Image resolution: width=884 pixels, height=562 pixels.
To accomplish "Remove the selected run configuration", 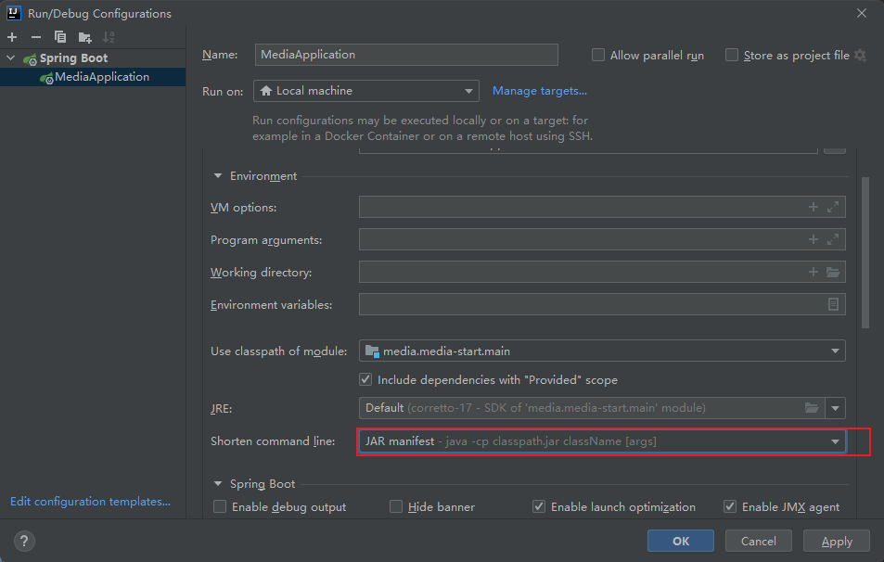I will (x=36, y=37).
